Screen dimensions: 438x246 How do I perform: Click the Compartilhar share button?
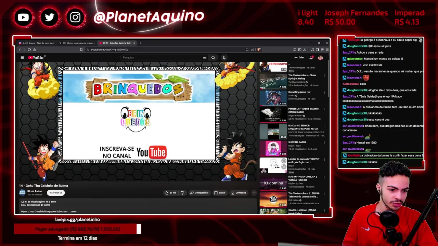point(199,193)
